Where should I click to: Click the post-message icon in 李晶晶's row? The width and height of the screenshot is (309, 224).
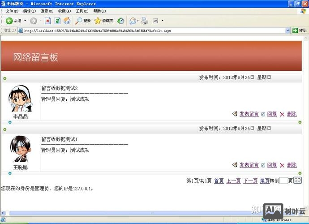(235, 114)
